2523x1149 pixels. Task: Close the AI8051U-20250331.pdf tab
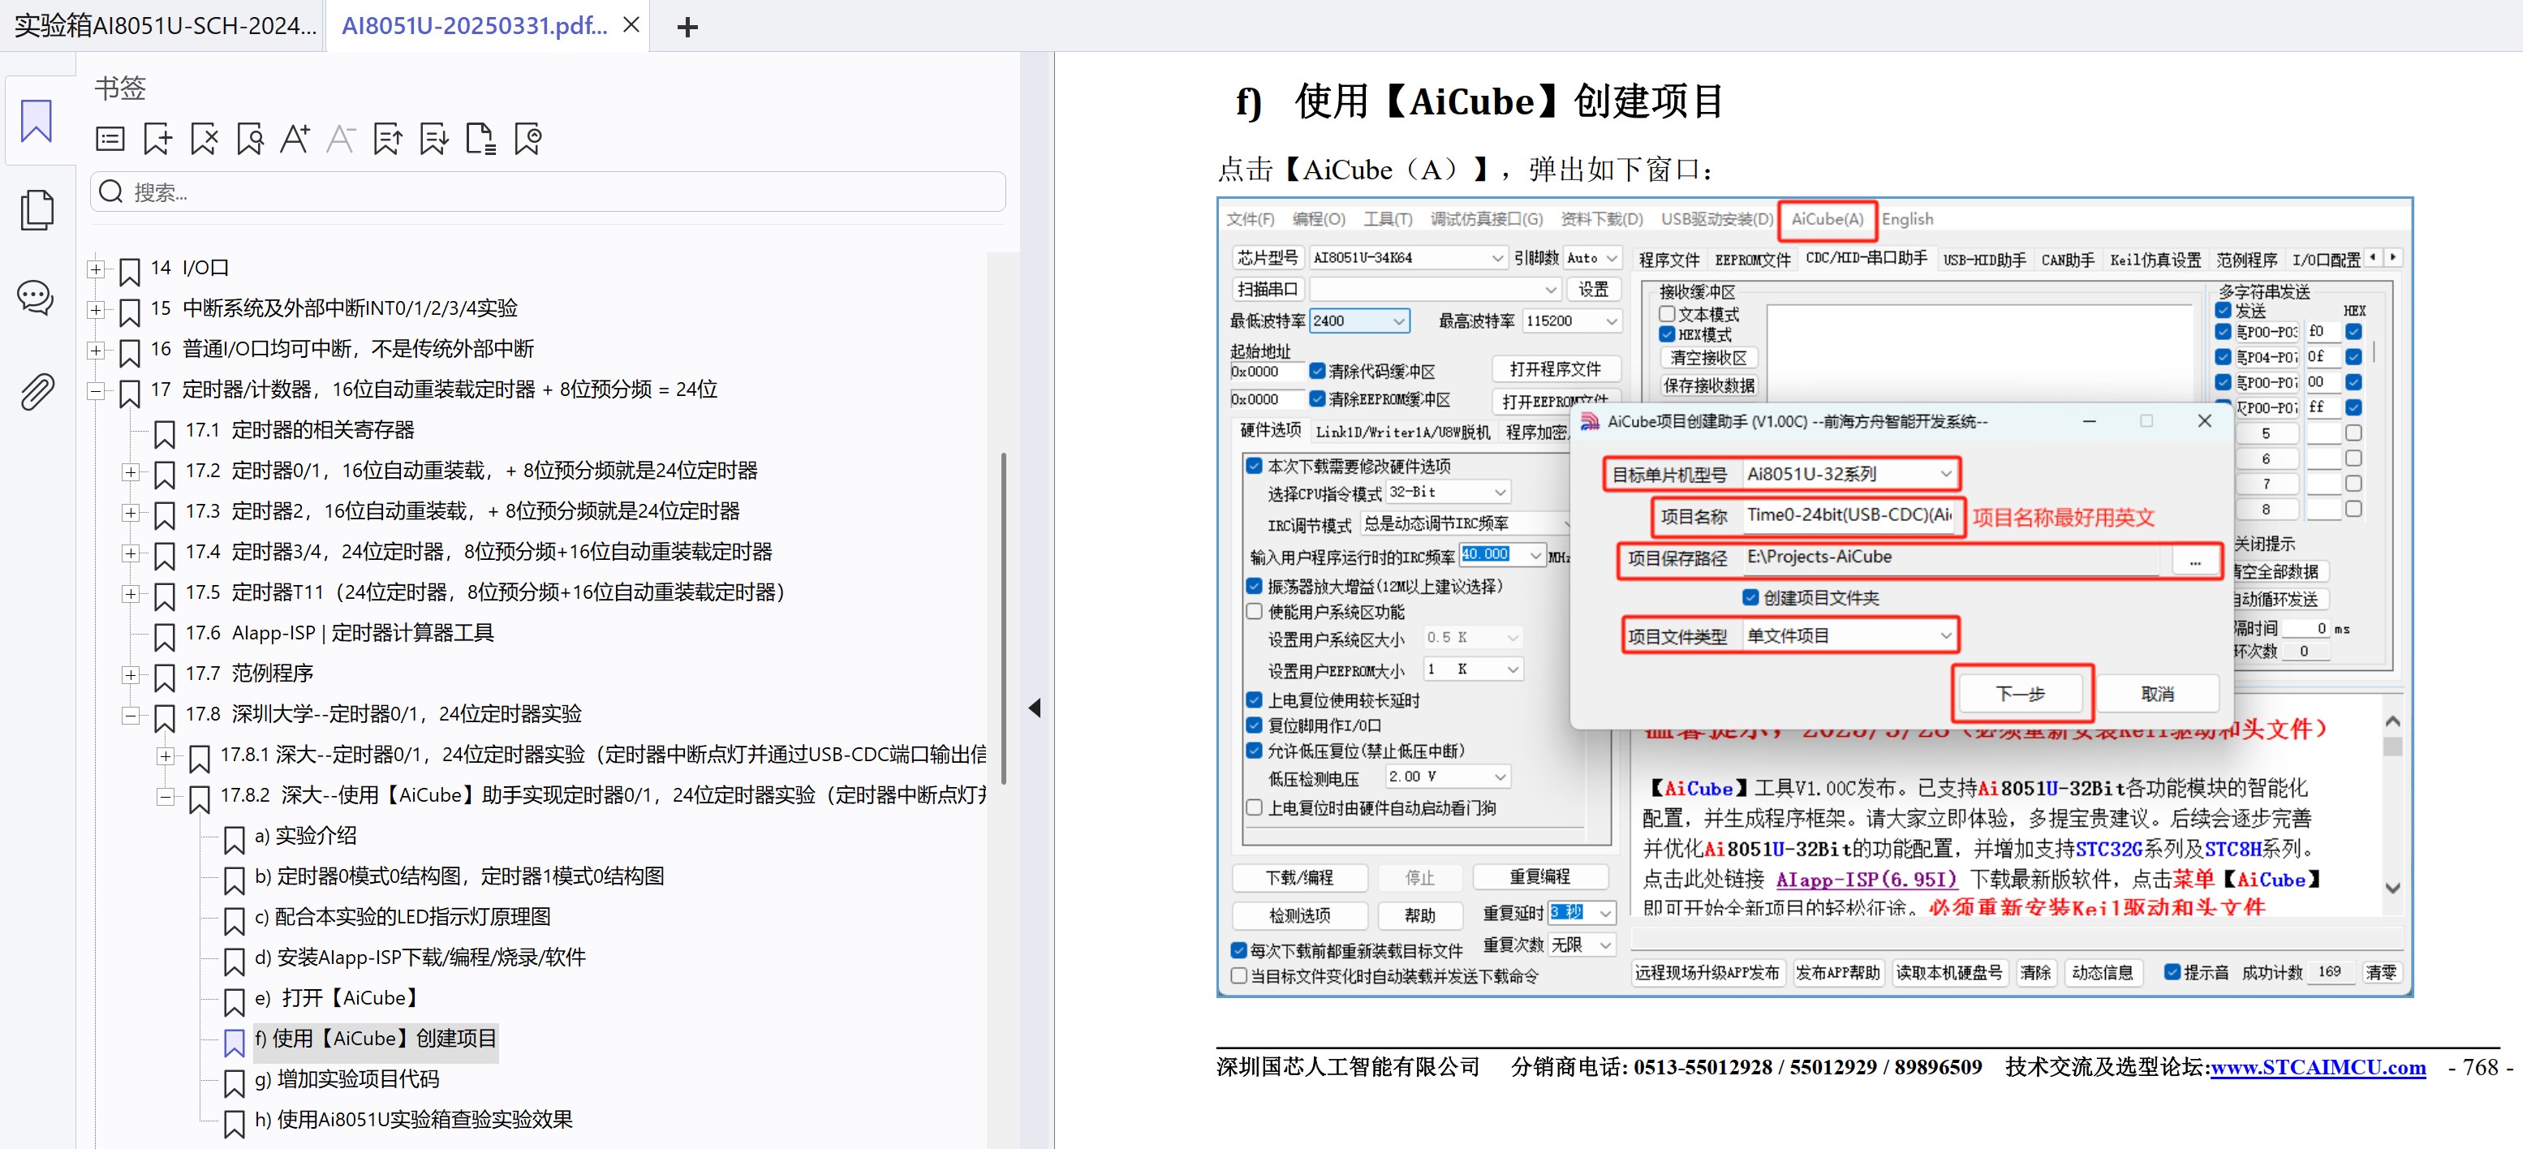(x=631, y=25)
